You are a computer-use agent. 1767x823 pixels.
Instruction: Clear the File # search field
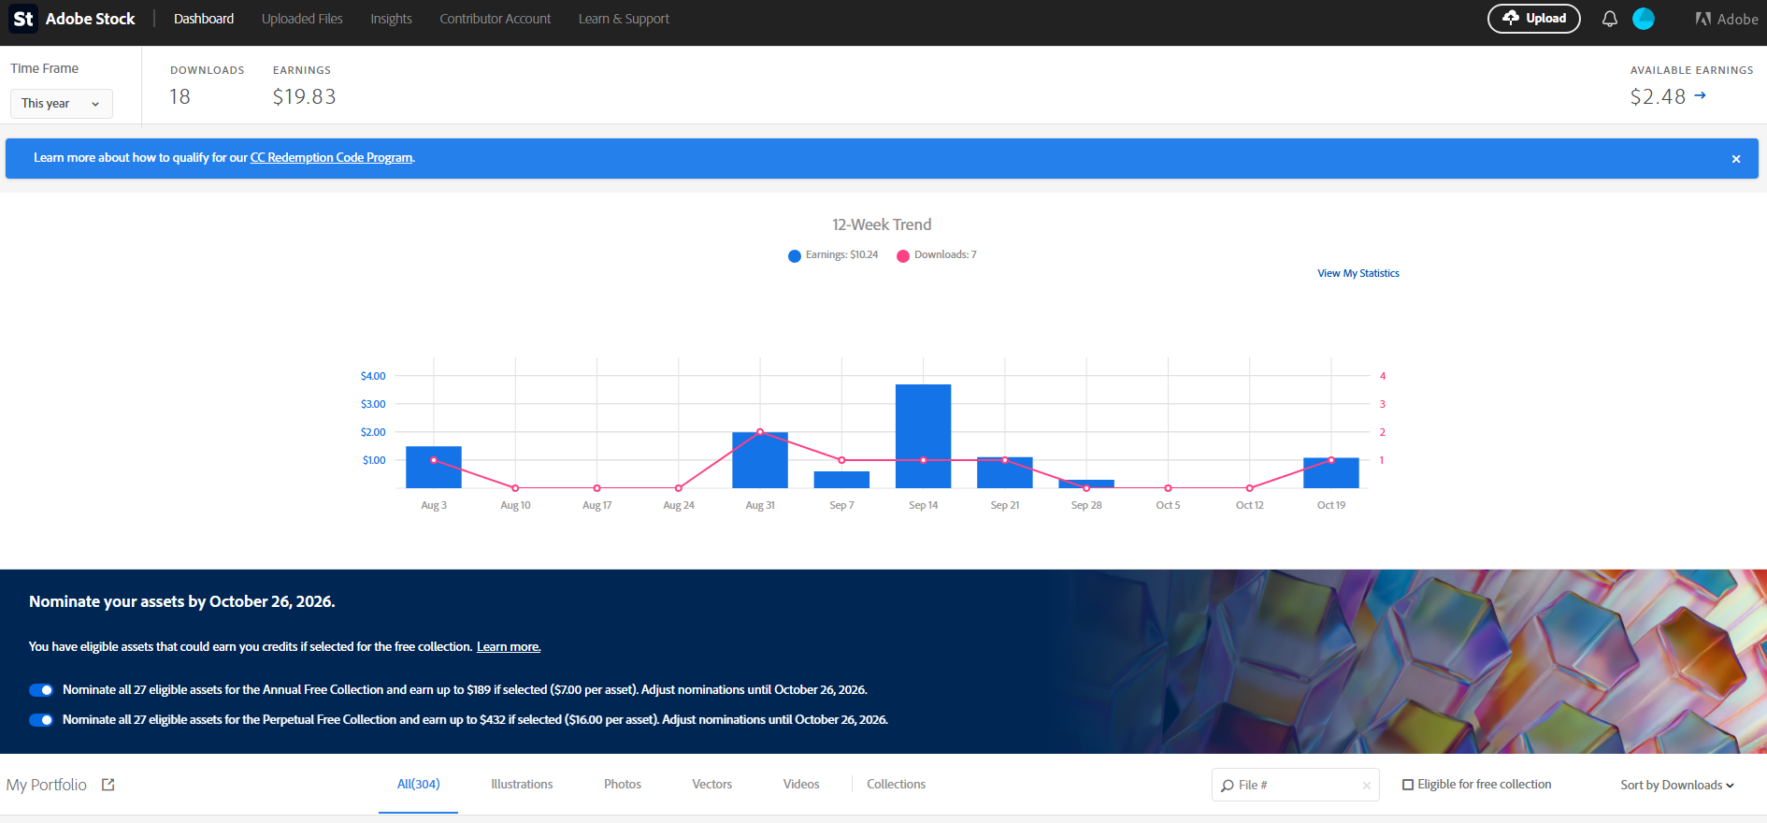(x=1367, y=786)
